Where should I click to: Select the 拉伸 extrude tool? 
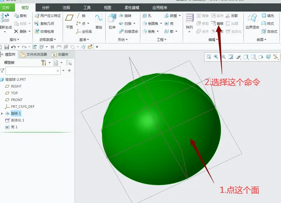pyautogui.click(x=112, y=21)
